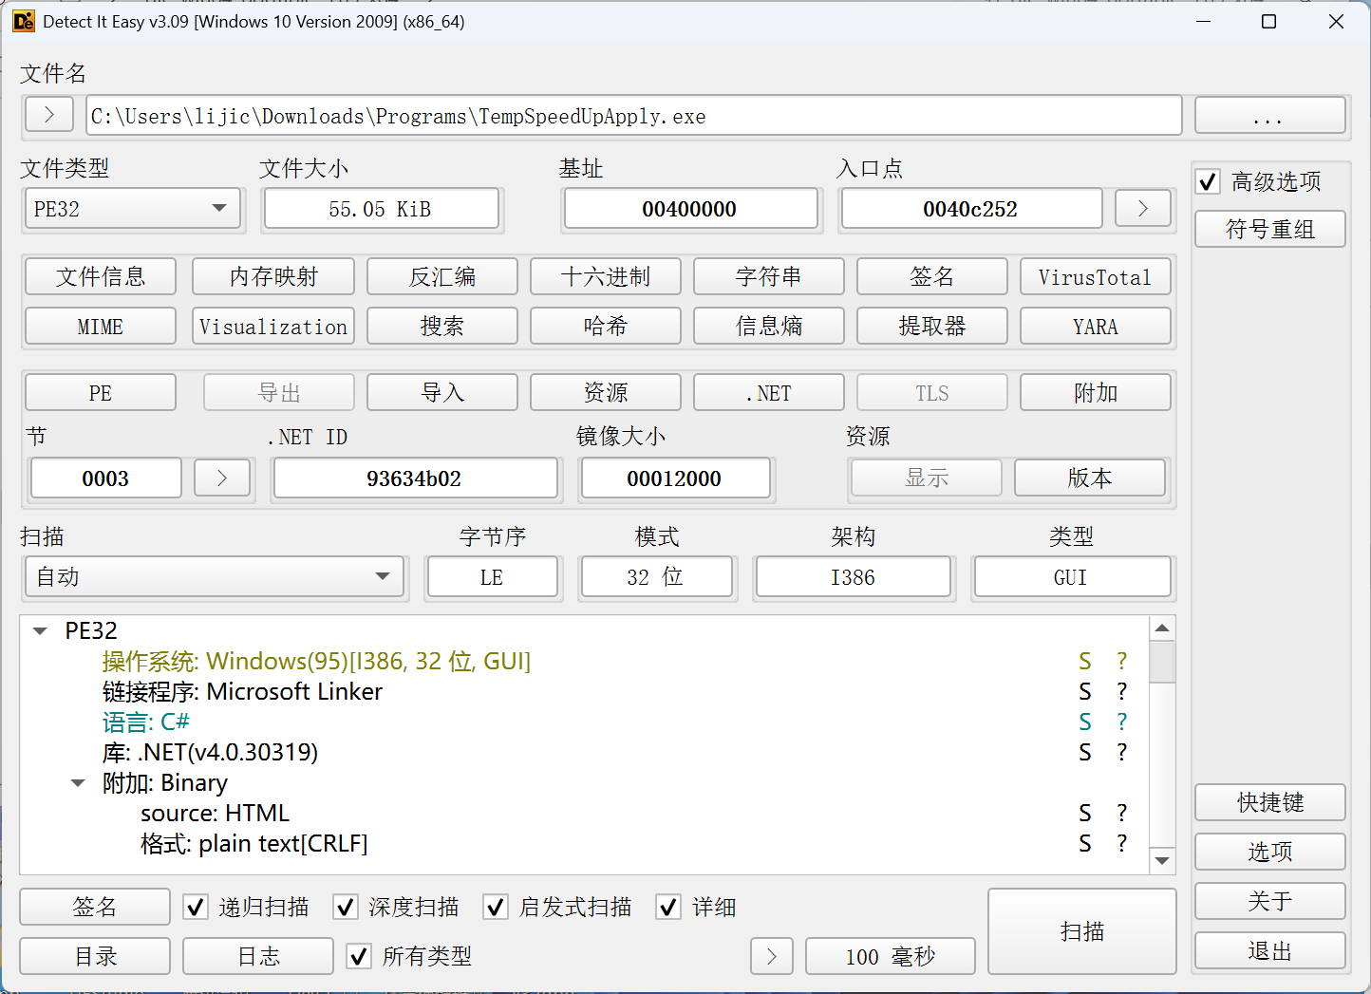
Task: Open the 字符串 strings view
Action: pyautogui.click(x=769, y=276)
